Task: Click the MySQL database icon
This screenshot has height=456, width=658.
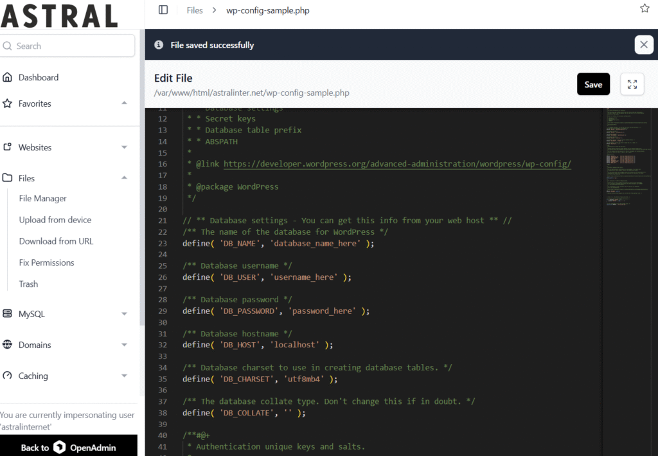Action: [7, 314]
